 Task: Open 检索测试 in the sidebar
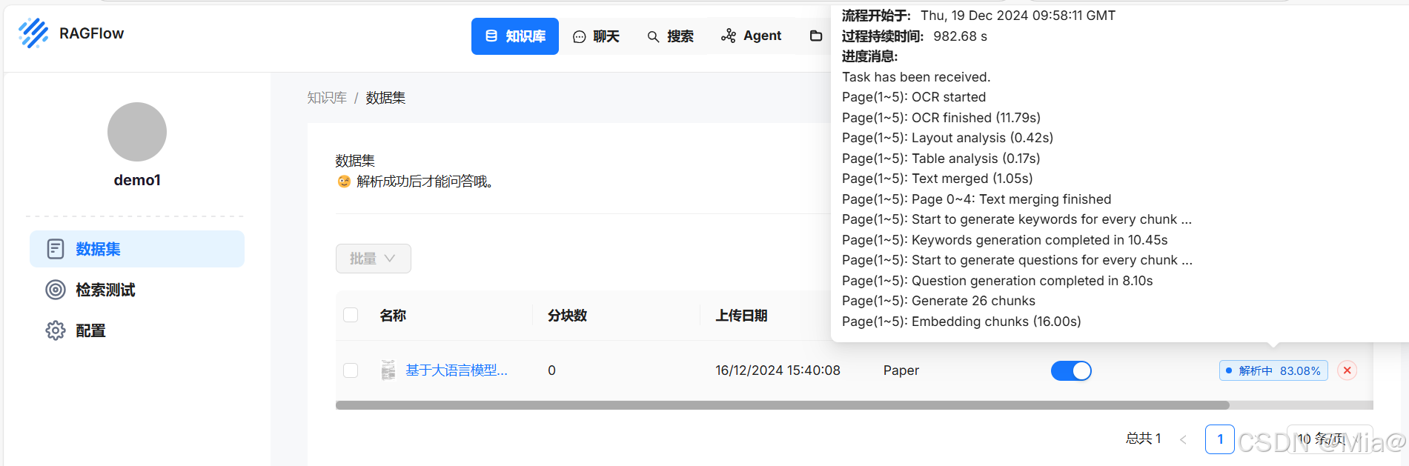[137, 290]
